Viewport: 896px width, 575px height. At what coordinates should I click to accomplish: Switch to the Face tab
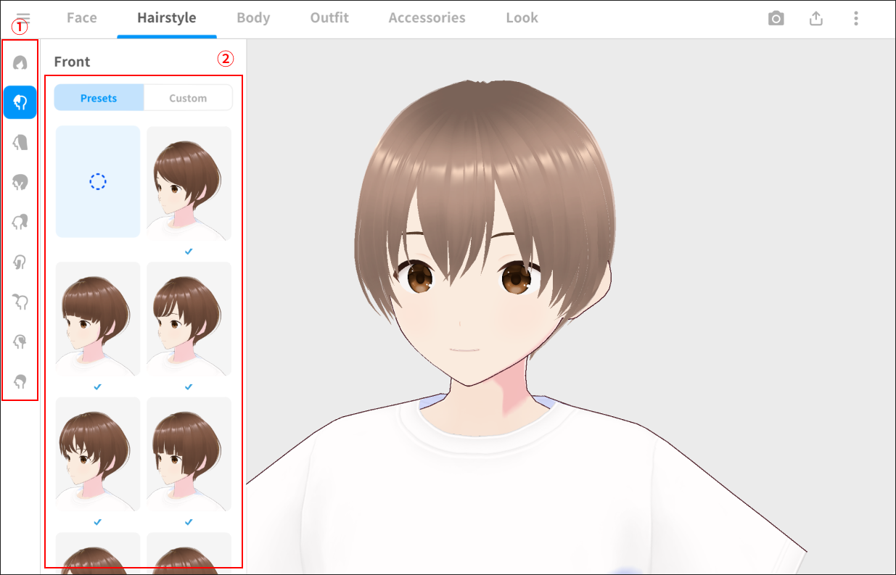(81, 18)
